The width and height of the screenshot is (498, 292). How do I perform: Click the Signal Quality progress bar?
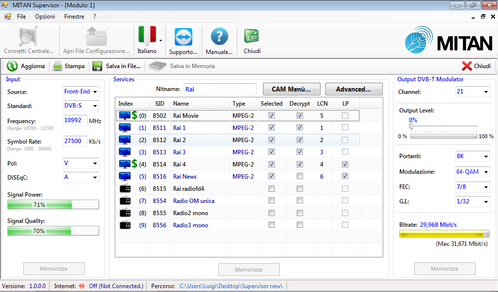[53, 231]
